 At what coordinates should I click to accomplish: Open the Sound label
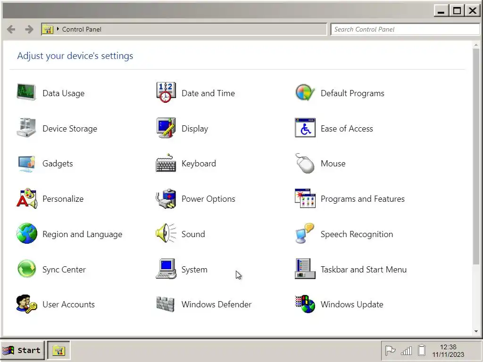click(x=193, y=234)
